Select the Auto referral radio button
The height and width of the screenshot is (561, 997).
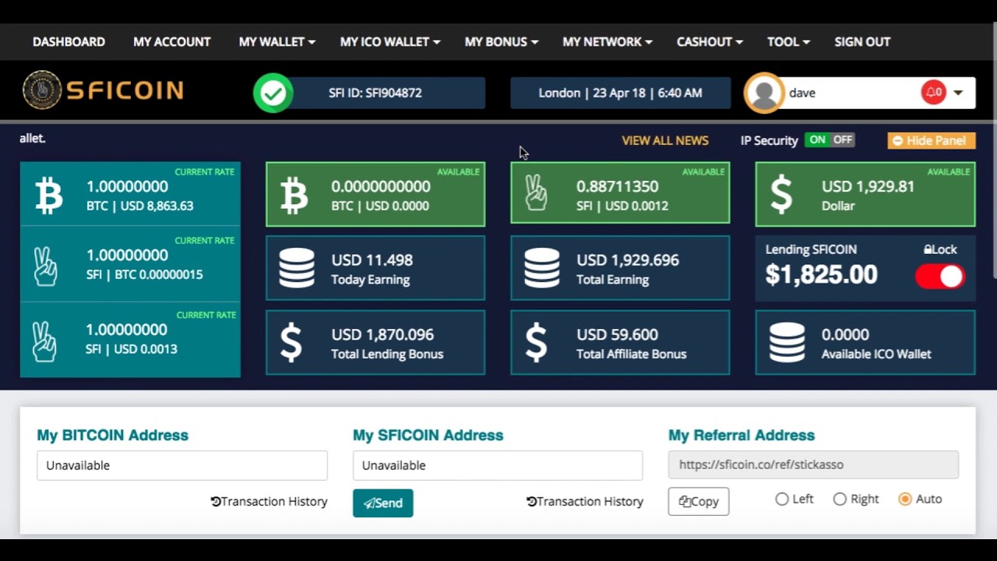tap(905, 499)
